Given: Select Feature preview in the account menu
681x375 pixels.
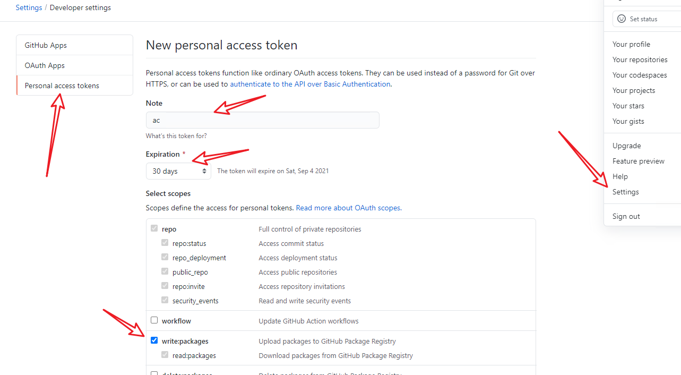Looking at the screenshot, I should (x=638, y=161).
